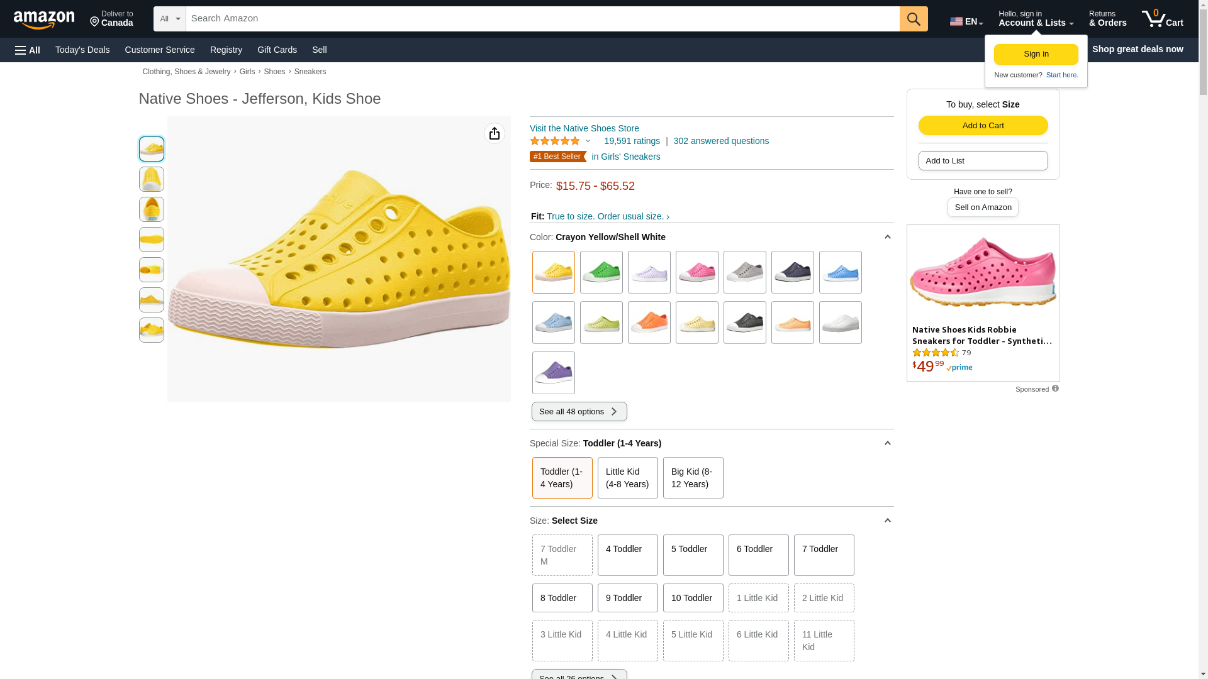Select Big Kid (8-12 Years) size group
Screen dimensions: 1208x679
693,478
